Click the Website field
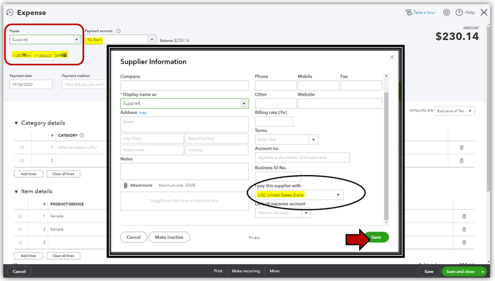Screen dimensions: 495x281 340,103
